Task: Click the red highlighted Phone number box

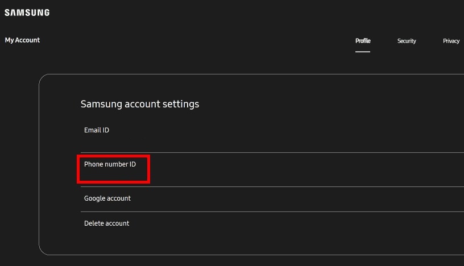Action: [113, 169]
